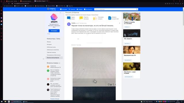Click the blue 'Задать вопрос' speech bubble icon
Image resolution: width=184 pixels, height=103 pixels.
pos(69,18)
